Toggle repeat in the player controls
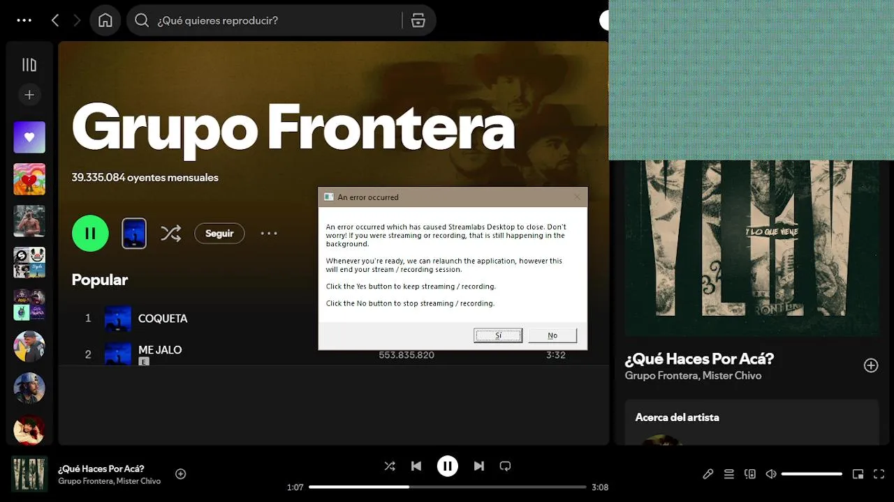894x502 pixels. pyautogui.click(x=505, y=466)
